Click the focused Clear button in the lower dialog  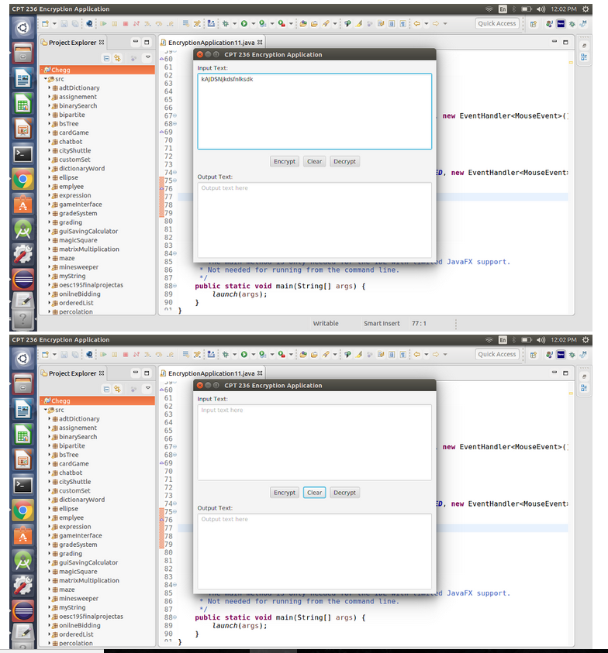tap(314, 493)
